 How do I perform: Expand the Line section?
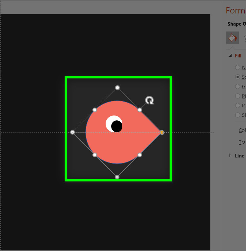pos(230,156)
